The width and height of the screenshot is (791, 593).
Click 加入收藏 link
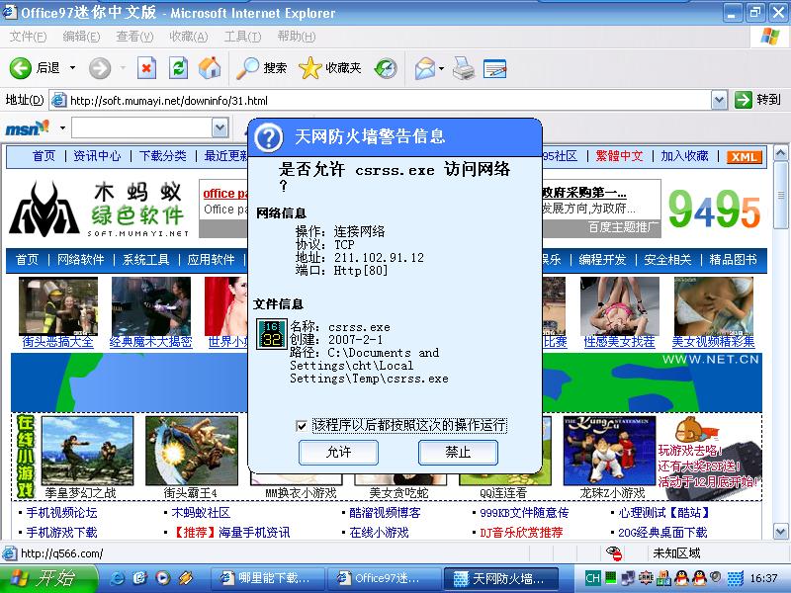(684, 156)
